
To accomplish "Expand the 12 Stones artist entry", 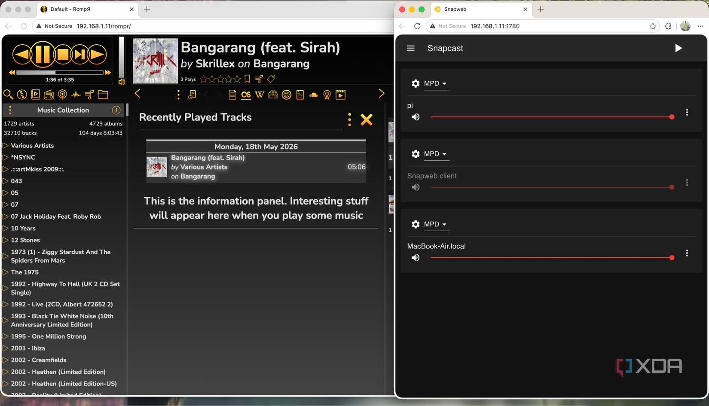I will [x=6, y=240].
